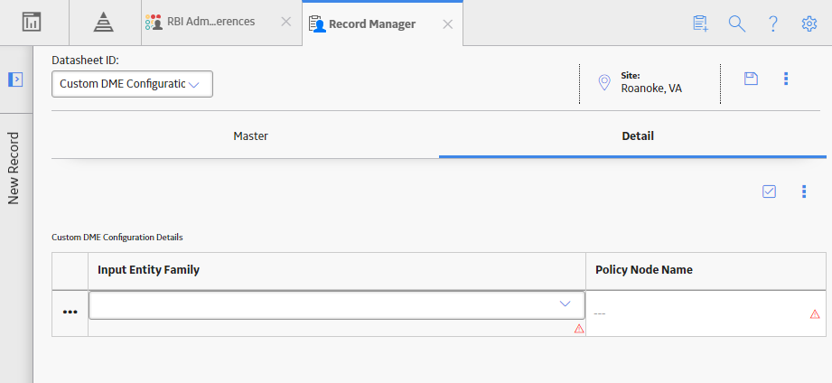This screenshot has width=832, height=383.
Task: Save the record with the disk icon
Action: 751,79
